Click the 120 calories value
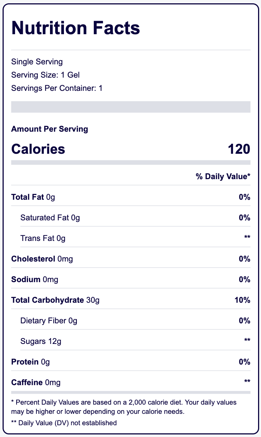Viewport: 261px width, 437px height. click(x=239, y=149)
